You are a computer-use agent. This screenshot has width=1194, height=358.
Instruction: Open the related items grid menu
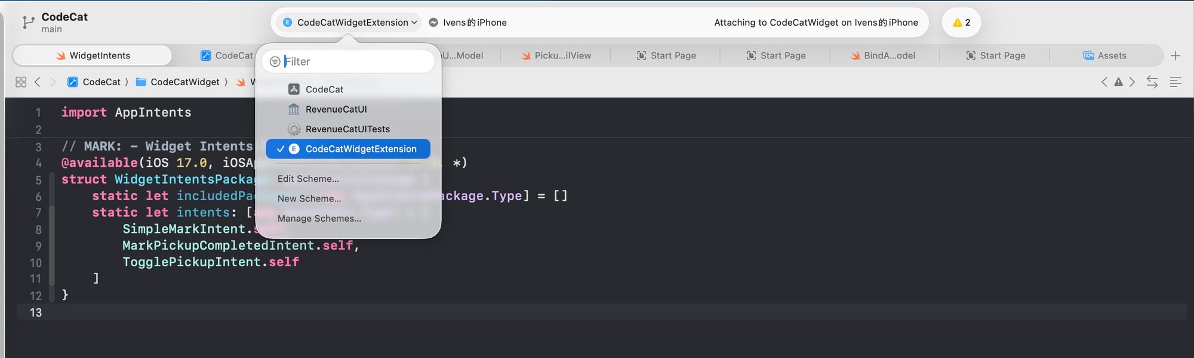click(x=21, y=82)
